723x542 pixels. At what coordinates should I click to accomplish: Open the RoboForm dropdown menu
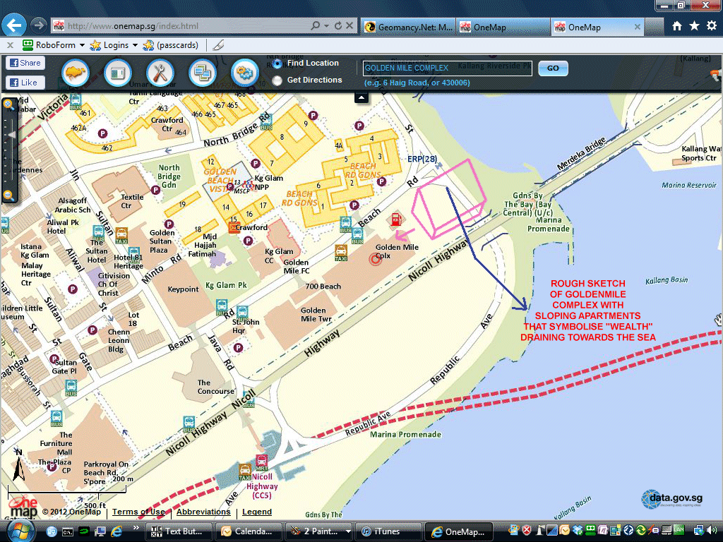[x=82, y=45]
